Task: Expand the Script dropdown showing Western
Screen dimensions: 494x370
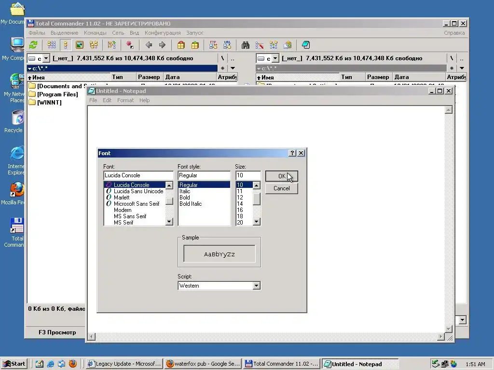Action: (x=257, y=286)
